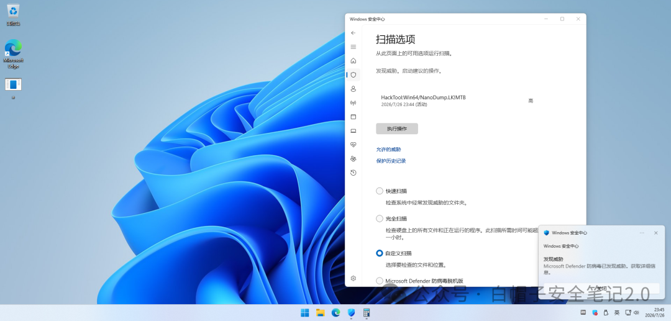Go back with the left arrow icon
The width and height of the screenshot is (671, 321).
353,33
